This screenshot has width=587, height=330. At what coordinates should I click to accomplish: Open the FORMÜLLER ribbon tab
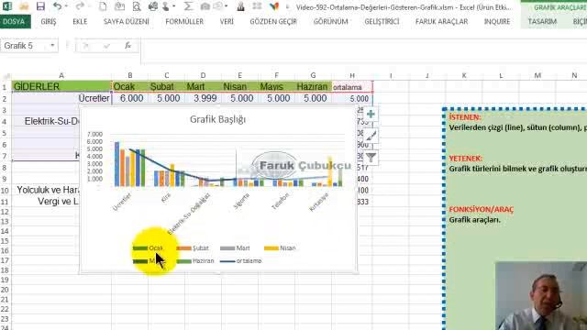click(x=184, y=22)
